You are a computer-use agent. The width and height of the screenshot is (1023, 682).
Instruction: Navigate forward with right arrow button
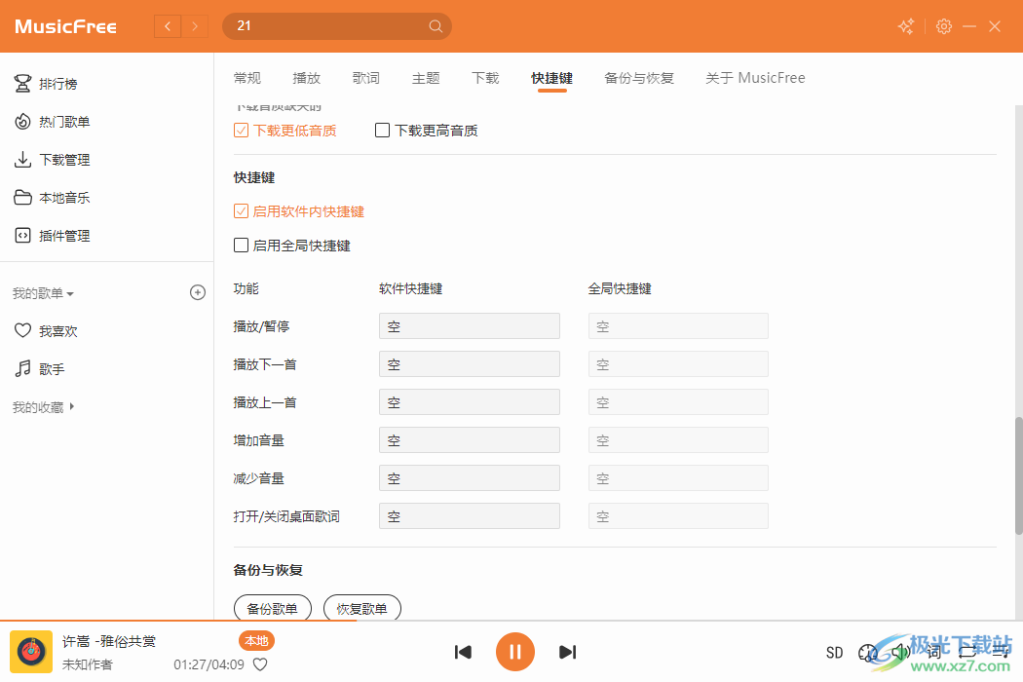click(195, 26)
